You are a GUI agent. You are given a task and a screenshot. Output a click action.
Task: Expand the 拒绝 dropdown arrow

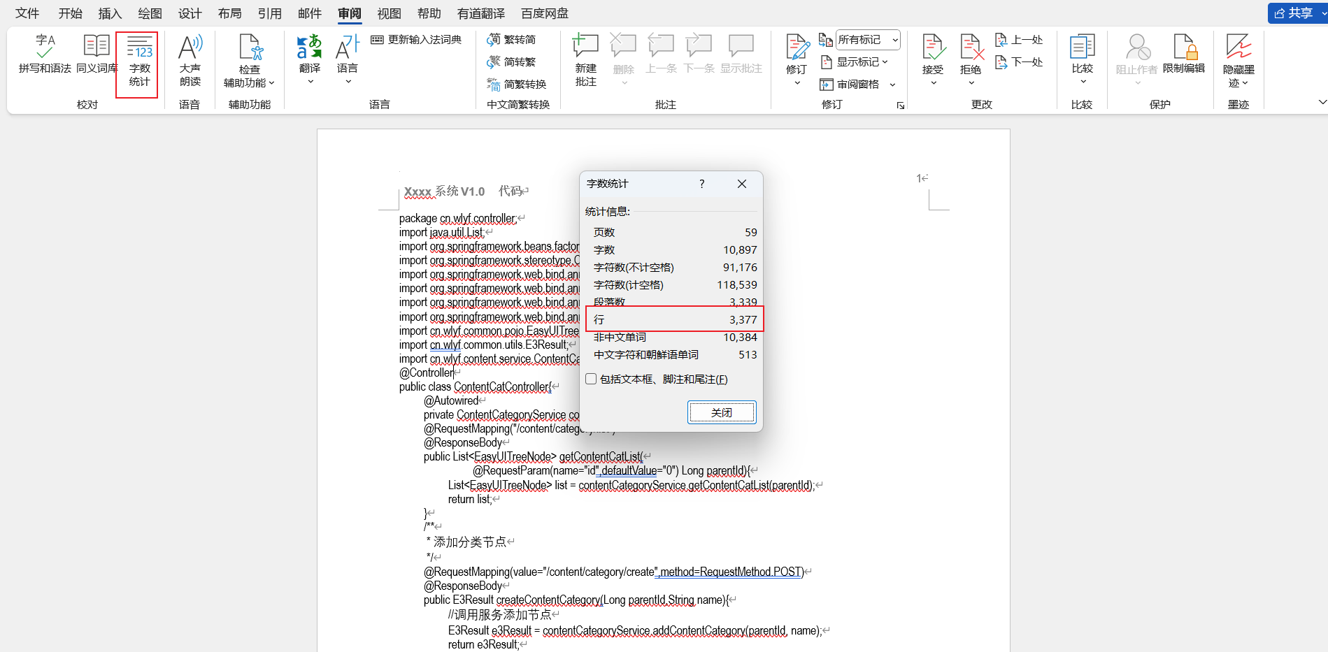pos(971,83)
